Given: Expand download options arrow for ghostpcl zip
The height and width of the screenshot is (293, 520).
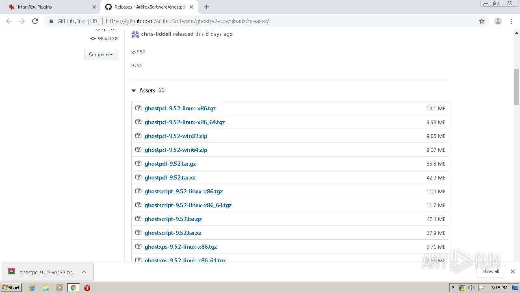Looking at the screenshot, I should [x=84, y=272].
